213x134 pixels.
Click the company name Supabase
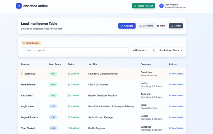tap(146, 127)
